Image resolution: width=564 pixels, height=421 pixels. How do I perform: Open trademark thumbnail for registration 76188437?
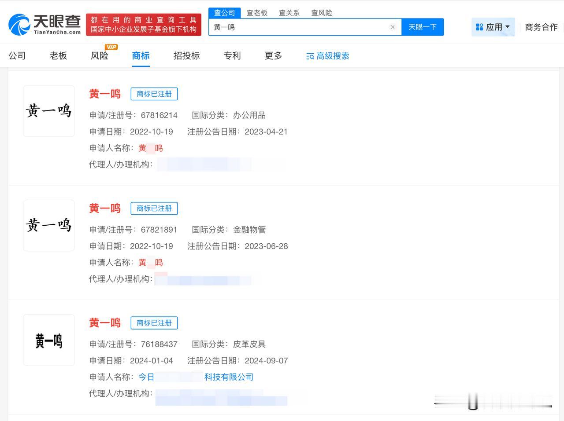click(x=49, y=340)
